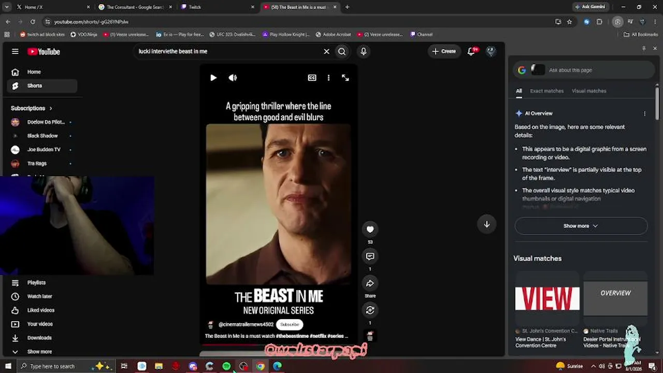Click the address bar URL

point(91,22)
